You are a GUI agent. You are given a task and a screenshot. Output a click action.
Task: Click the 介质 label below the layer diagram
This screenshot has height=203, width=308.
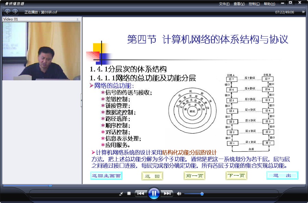pos(251,149)
